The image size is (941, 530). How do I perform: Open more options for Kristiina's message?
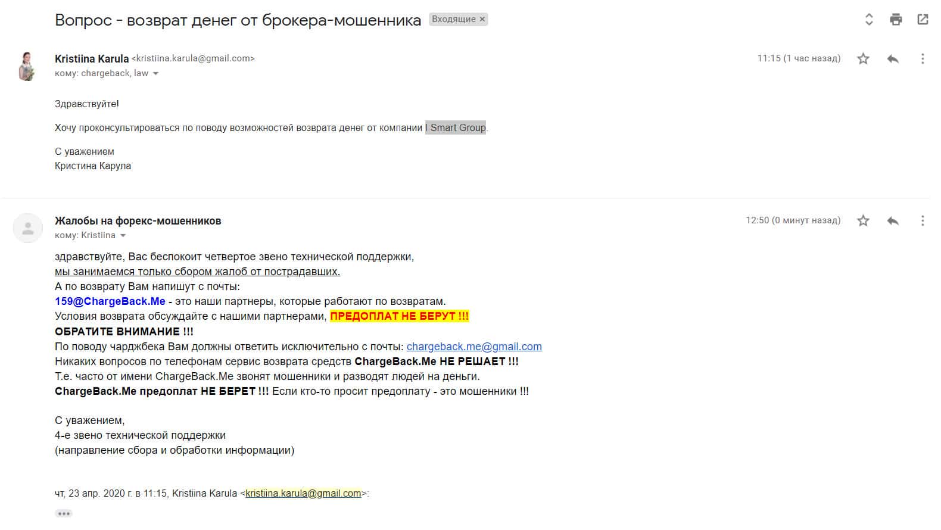click(x=923, y=58)
